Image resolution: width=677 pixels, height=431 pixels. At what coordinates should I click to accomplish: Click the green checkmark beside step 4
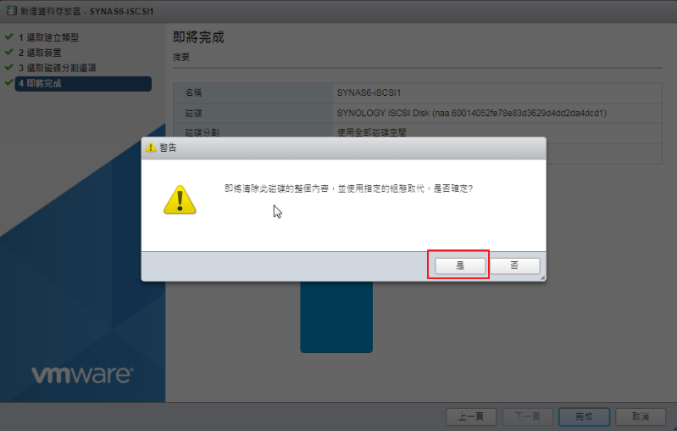click(9, 82)
